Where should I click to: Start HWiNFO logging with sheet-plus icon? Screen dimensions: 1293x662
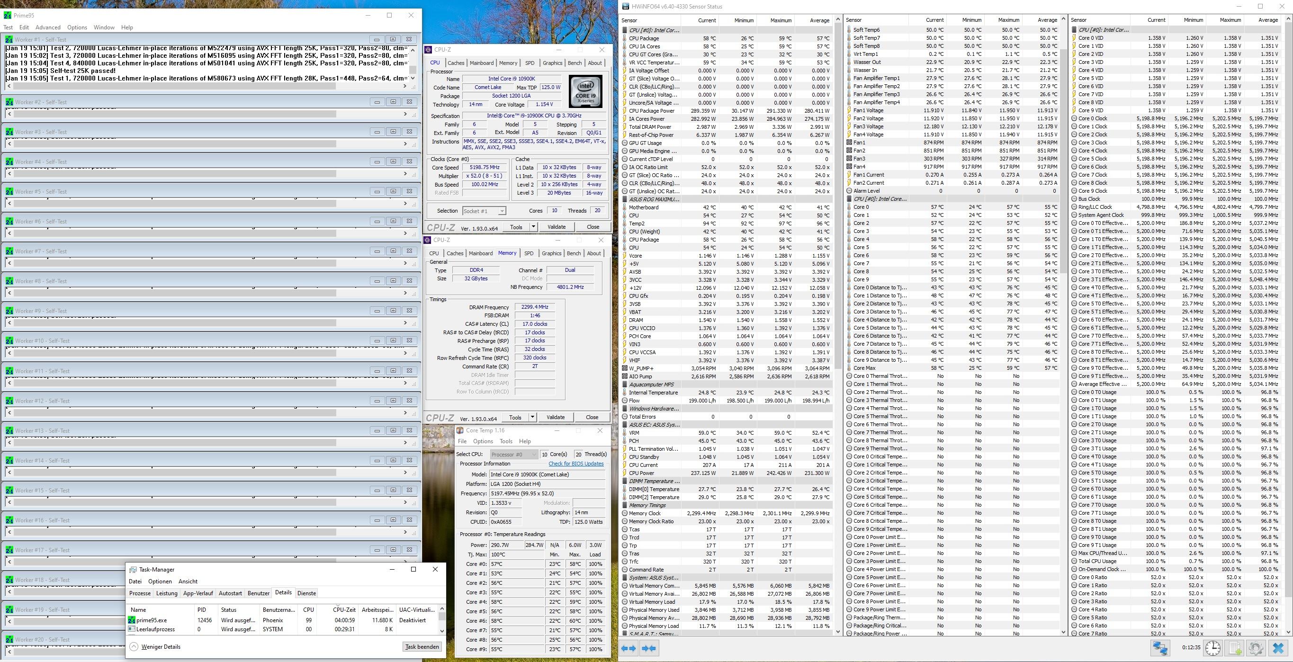(1235, 648)
